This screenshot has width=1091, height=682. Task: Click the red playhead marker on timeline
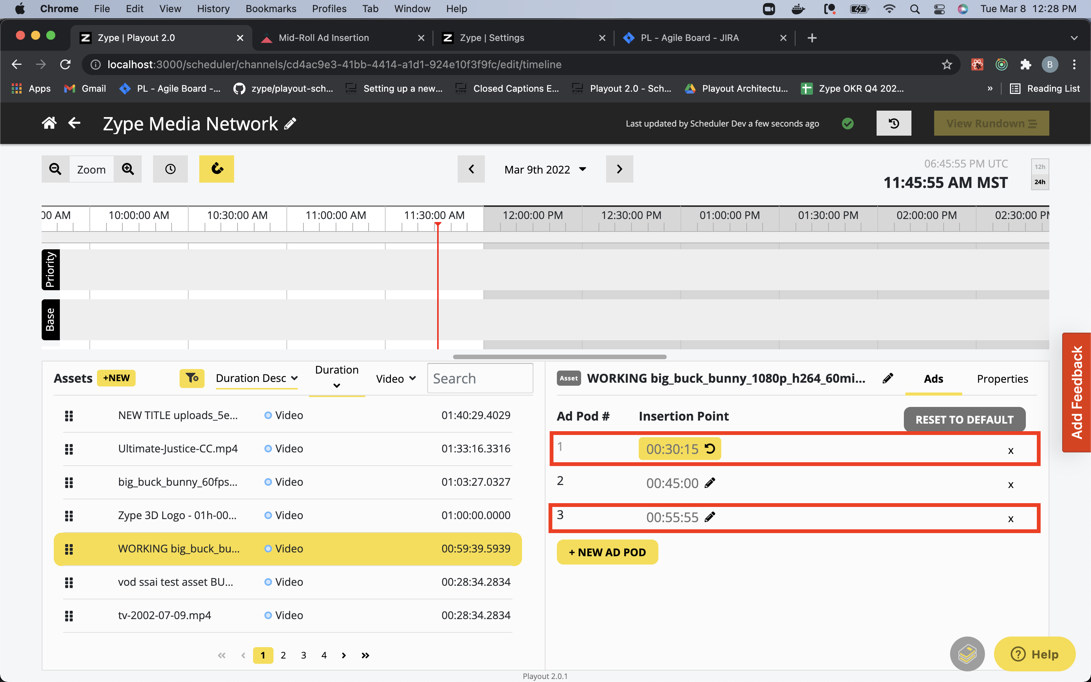(x=437, y=225)
